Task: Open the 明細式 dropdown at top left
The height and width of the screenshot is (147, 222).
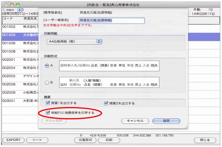Action: (13, 10)
